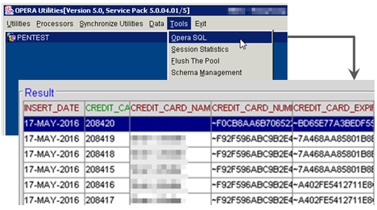Select cell with ID 208419

107,139
